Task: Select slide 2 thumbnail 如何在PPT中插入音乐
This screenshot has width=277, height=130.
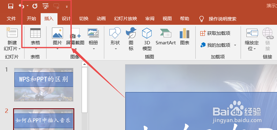Action: pyautogui.click(x=44, y=119)
